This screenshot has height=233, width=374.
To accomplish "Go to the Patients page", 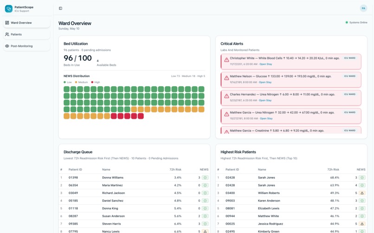I will pos(27,34).
